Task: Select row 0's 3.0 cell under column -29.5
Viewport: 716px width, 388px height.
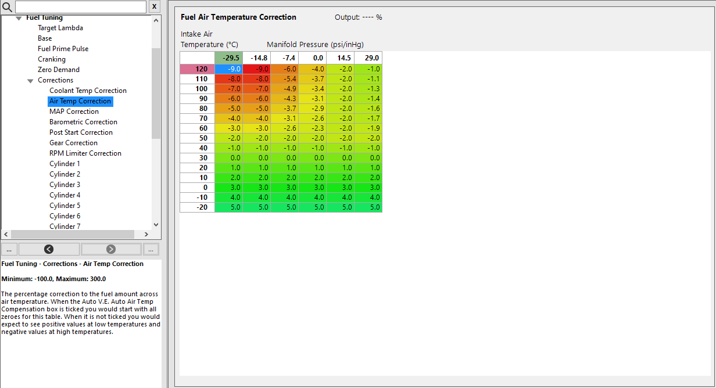Action: (229, 187)
